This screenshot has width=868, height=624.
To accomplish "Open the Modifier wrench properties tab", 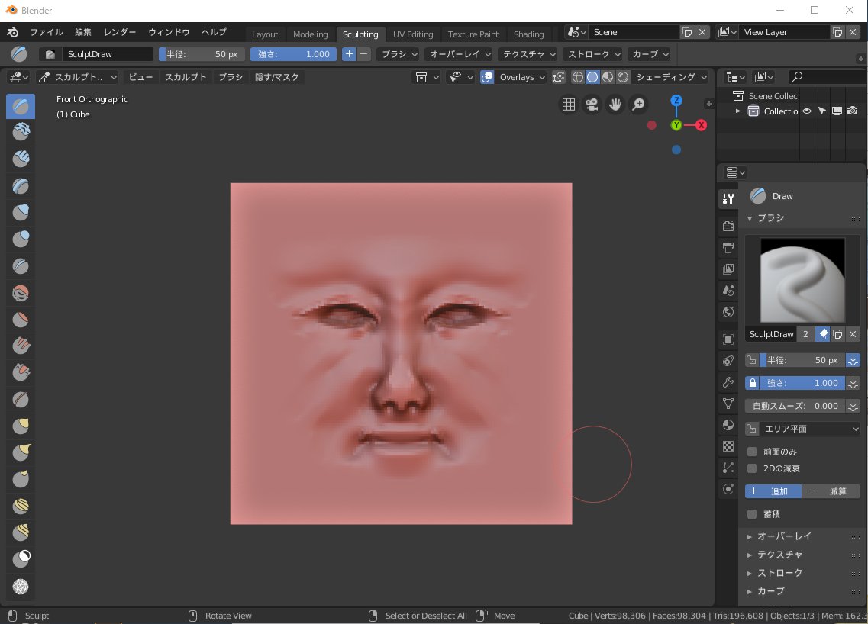I will [x=728, y=382].
